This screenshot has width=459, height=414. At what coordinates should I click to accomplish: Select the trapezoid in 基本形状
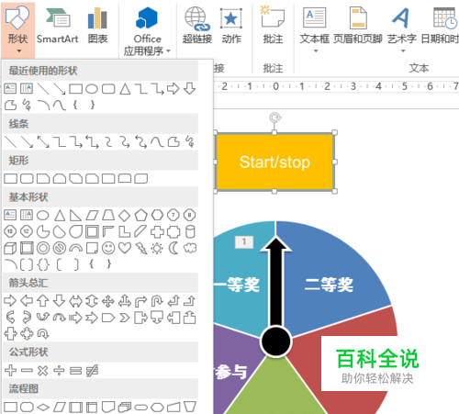108,216
